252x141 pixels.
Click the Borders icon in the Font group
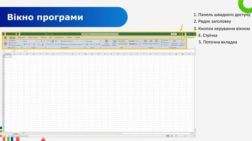click(34, 44)
